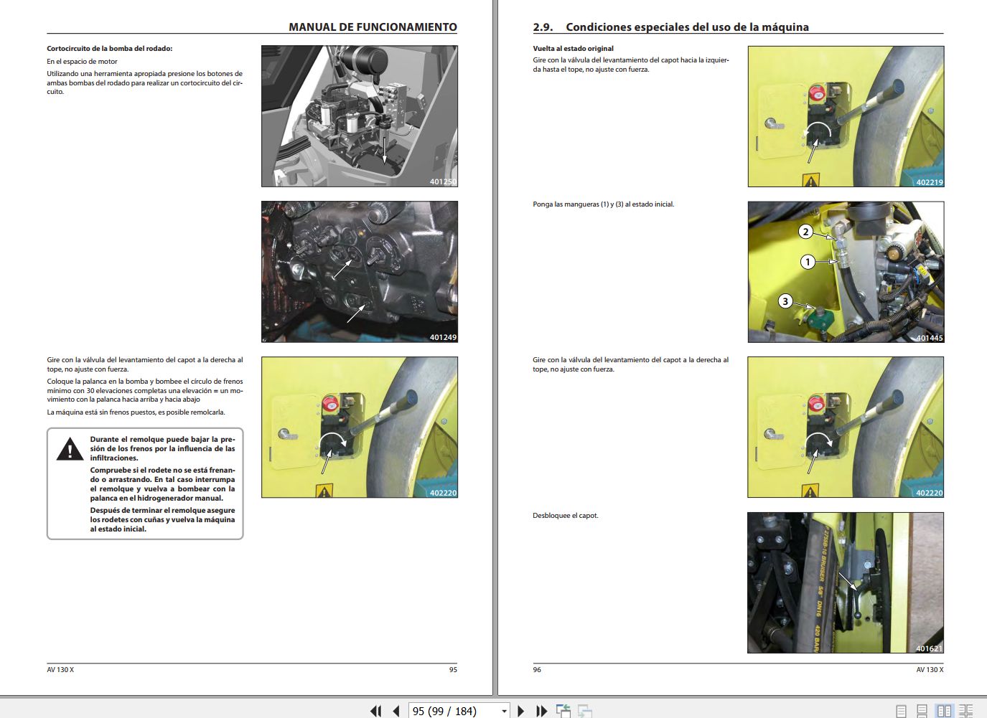Select the continuous scrolling layout icon

tap(922, 709)
